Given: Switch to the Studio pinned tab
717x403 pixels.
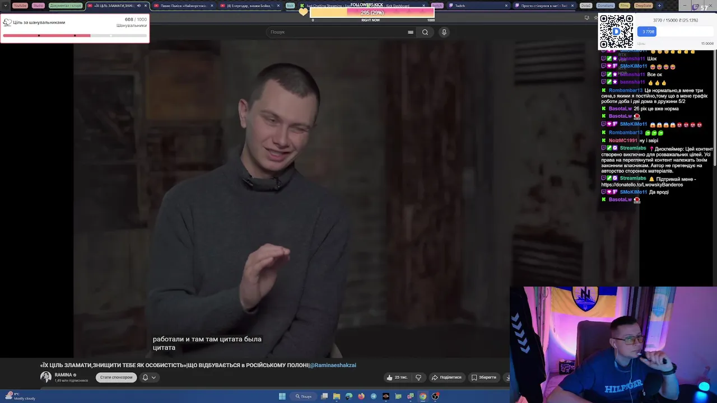Looking at the screenshot, I should point(38,6).
